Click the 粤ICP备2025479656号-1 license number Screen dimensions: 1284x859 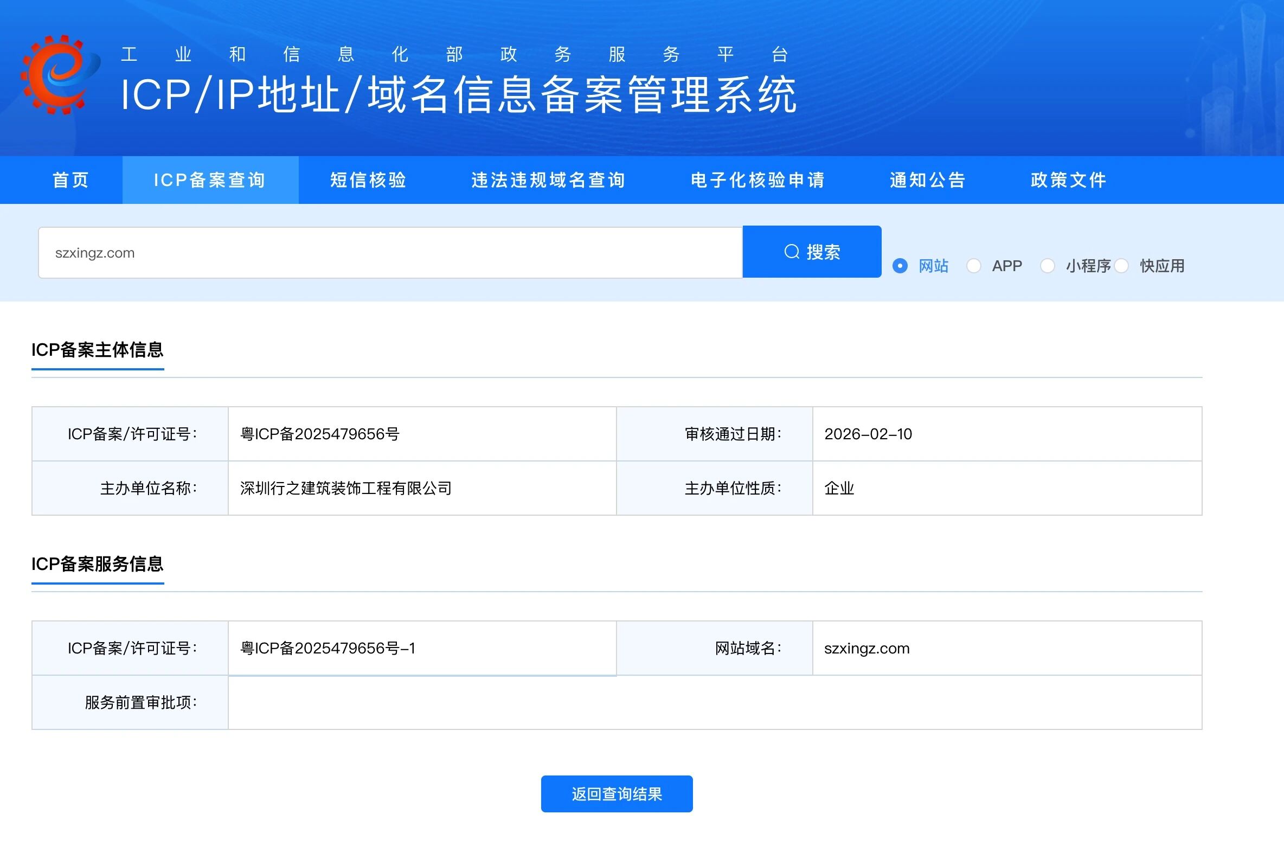[x=328, y=649]
